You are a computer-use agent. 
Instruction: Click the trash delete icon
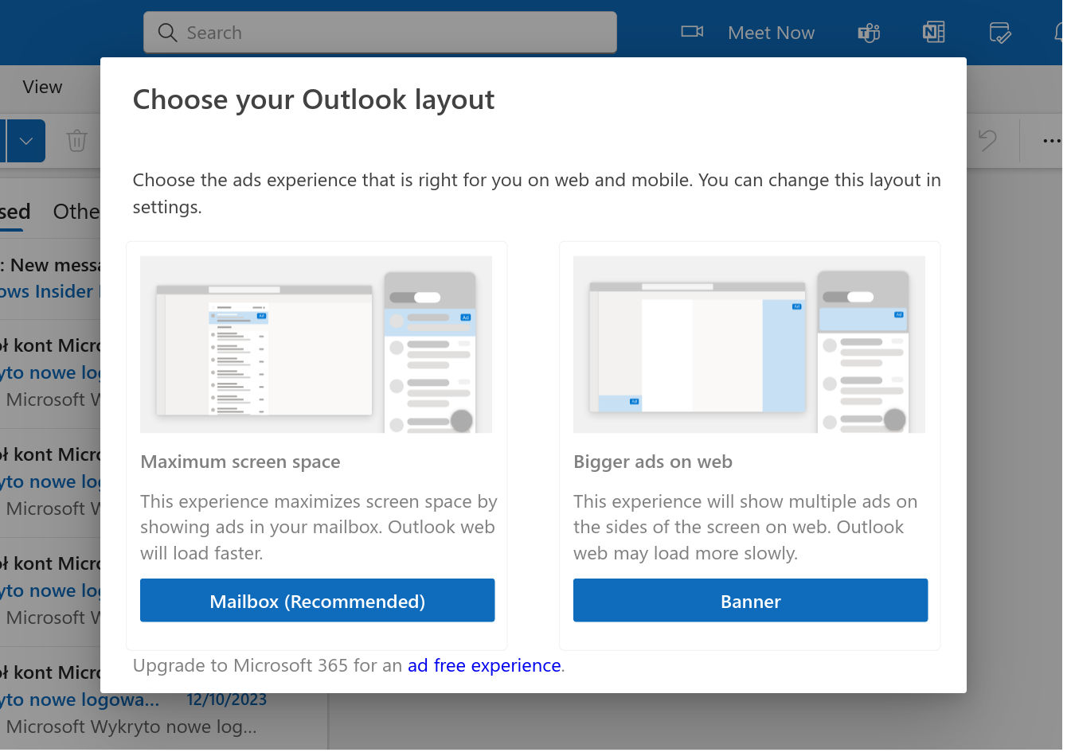76,141
